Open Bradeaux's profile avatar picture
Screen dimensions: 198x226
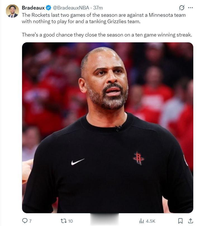click(x=12, y=11)
